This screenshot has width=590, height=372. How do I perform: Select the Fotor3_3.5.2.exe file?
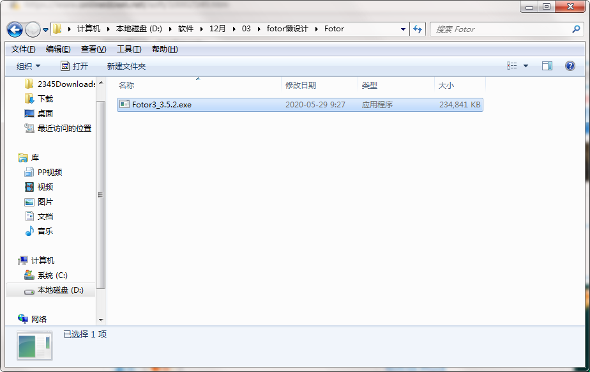(300, 105)
